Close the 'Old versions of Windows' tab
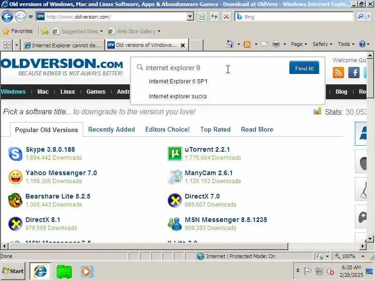The image size is (375, 281). point(183,45)
